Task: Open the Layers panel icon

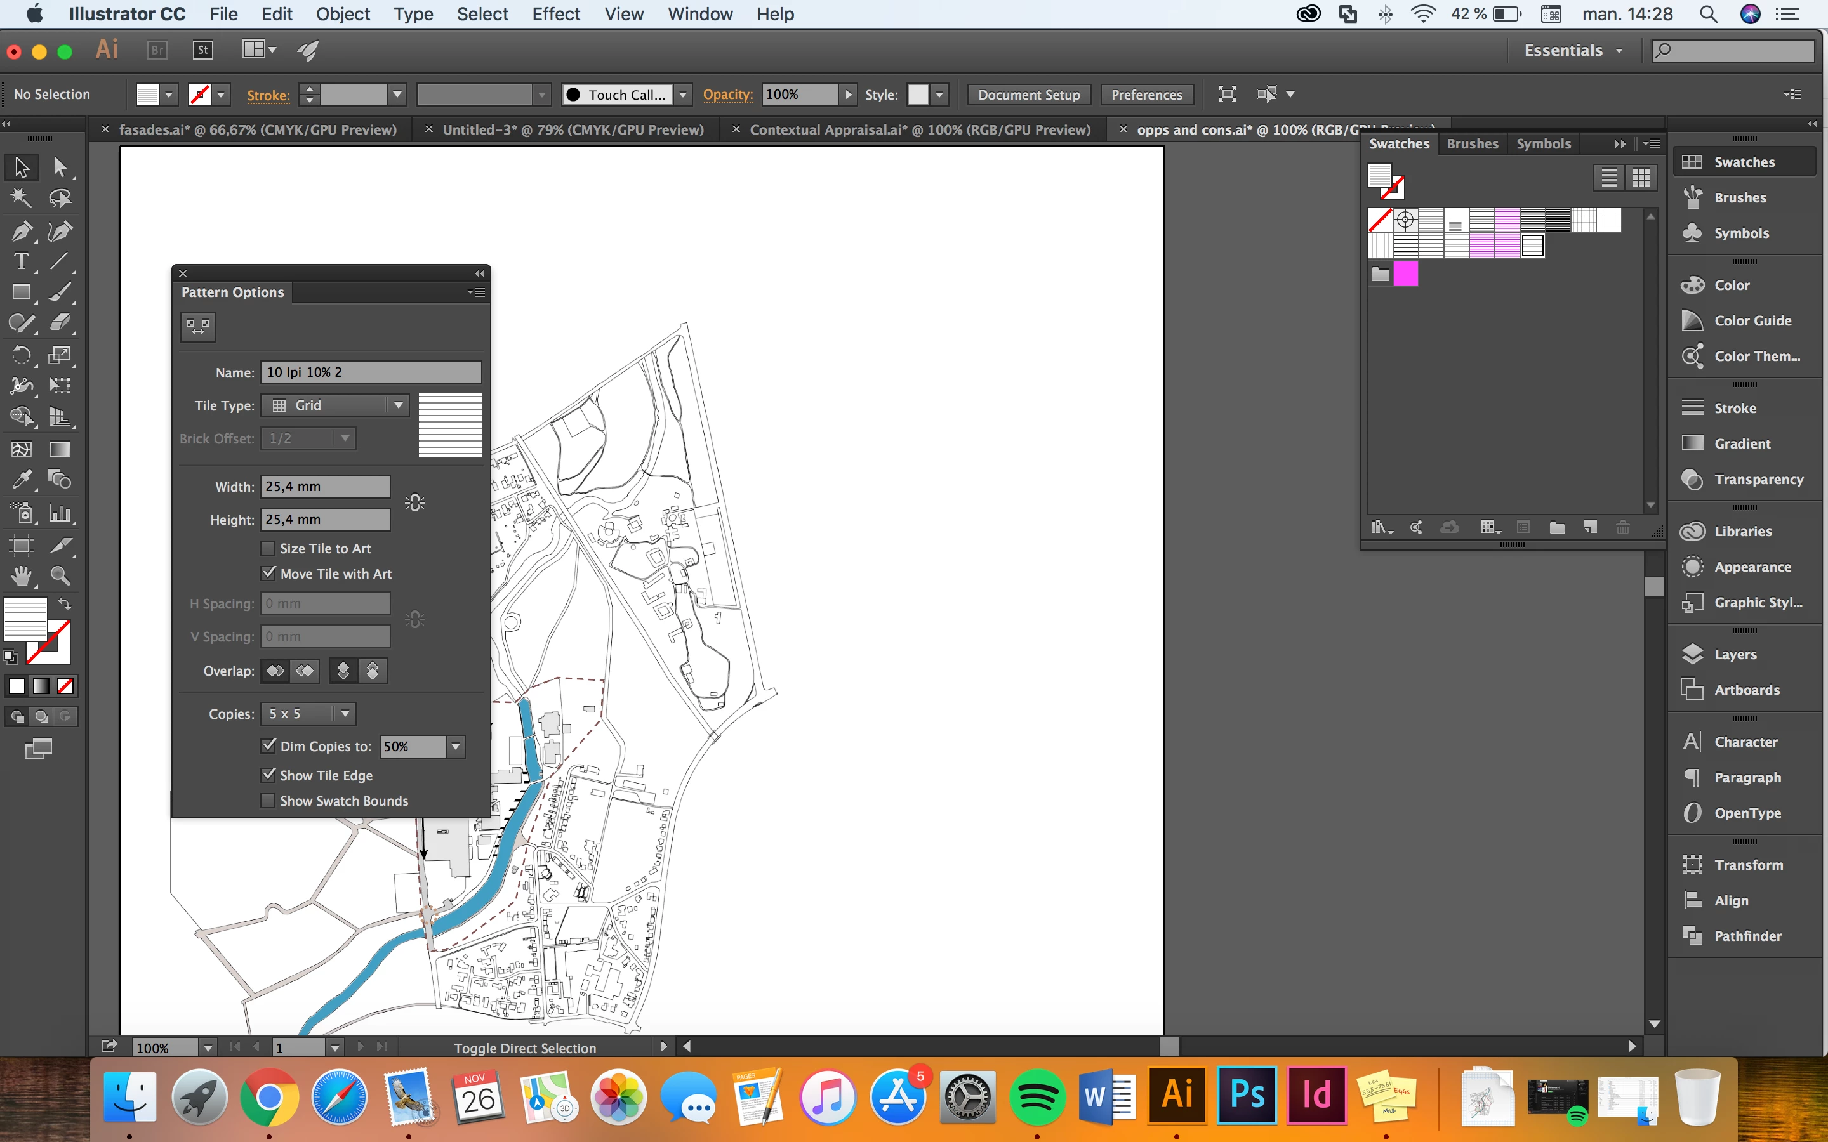Action: pos(1693,654)
